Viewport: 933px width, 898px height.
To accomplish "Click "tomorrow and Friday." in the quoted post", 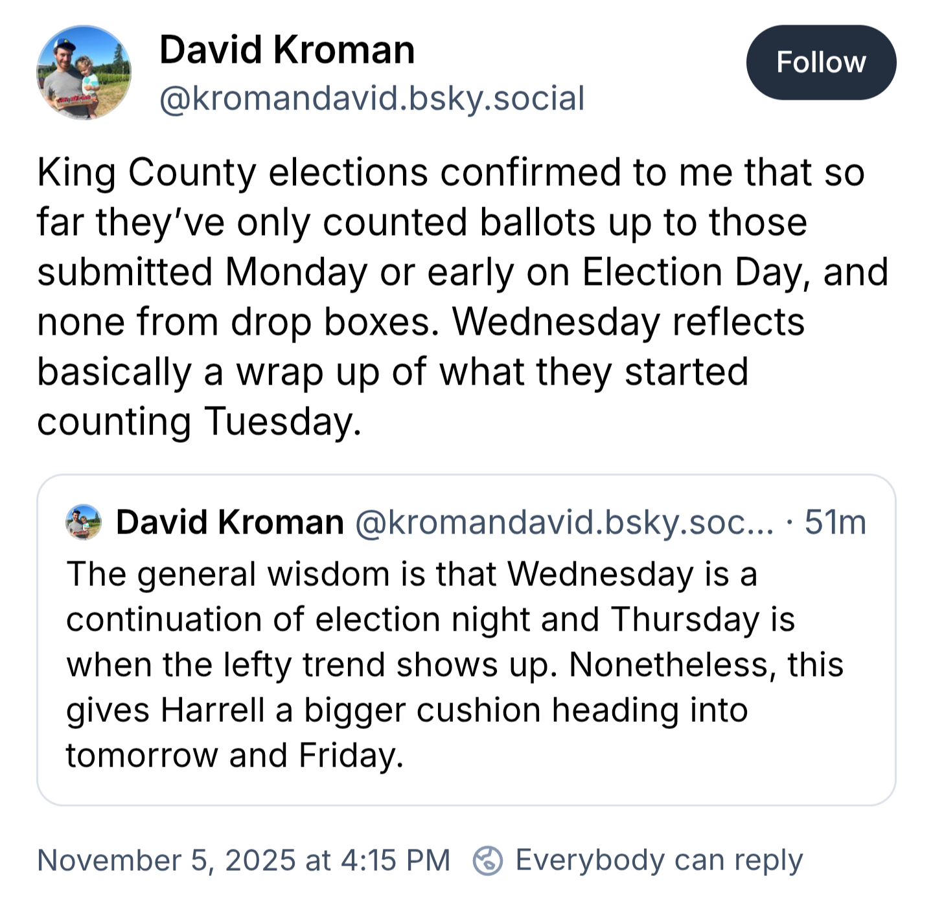I will click(235, 756).
